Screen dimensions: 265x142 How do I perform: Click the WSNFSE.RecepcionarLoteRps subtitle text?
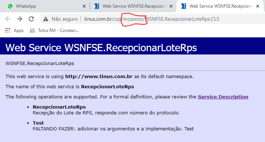[x=40, y=64]
